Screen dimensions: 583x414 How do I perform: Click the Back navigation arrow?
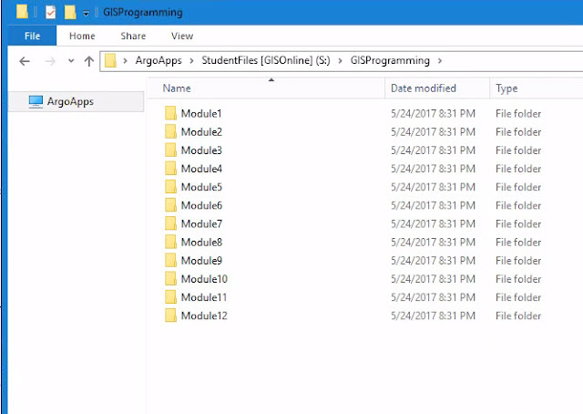point(25,61)
